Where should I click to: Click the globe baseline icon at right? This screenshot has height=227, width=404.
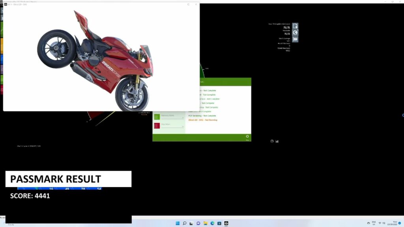295,32
